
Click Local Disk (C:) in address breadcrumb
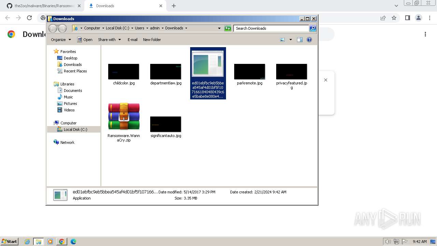click(117, 28)
